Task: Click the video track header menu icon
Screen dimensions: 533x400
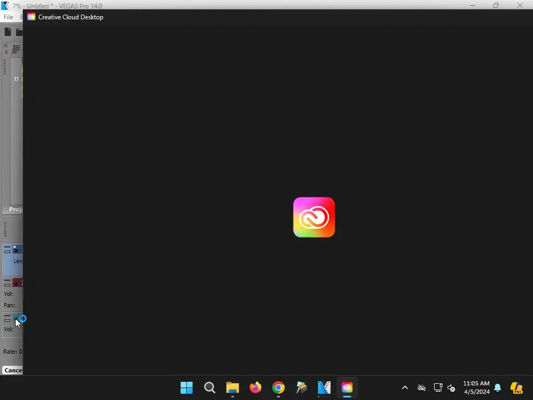Action: click(7, 250)
